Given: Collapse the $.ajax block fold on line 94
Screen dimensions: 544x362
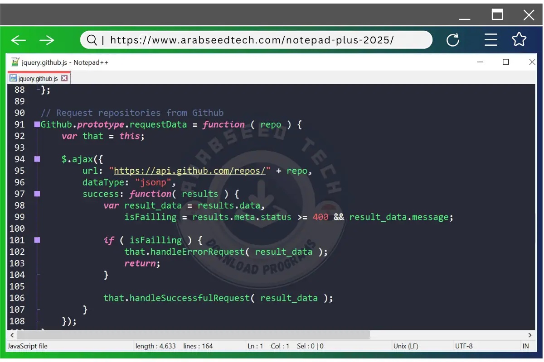Looking at the screenshot, I should click(x=37, y=159).
